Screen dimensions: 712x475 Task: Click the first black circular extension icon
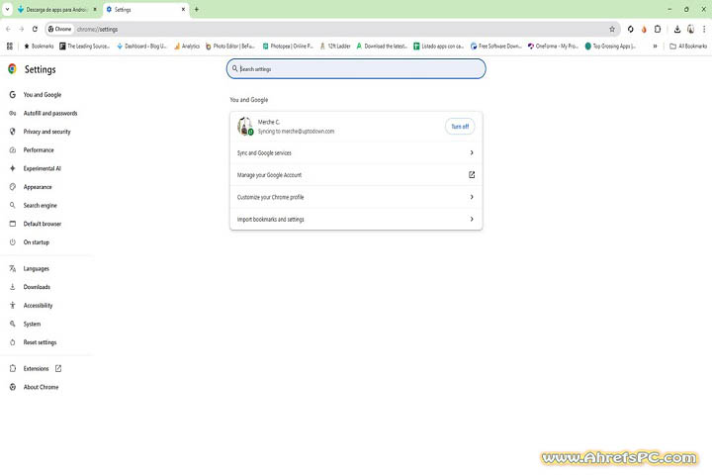[x=630, y=29]
